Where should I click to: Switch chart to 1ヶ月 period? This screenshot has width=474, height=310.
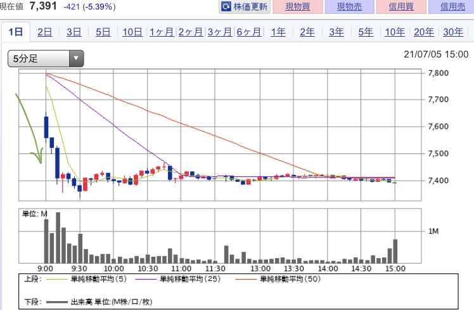162,32
